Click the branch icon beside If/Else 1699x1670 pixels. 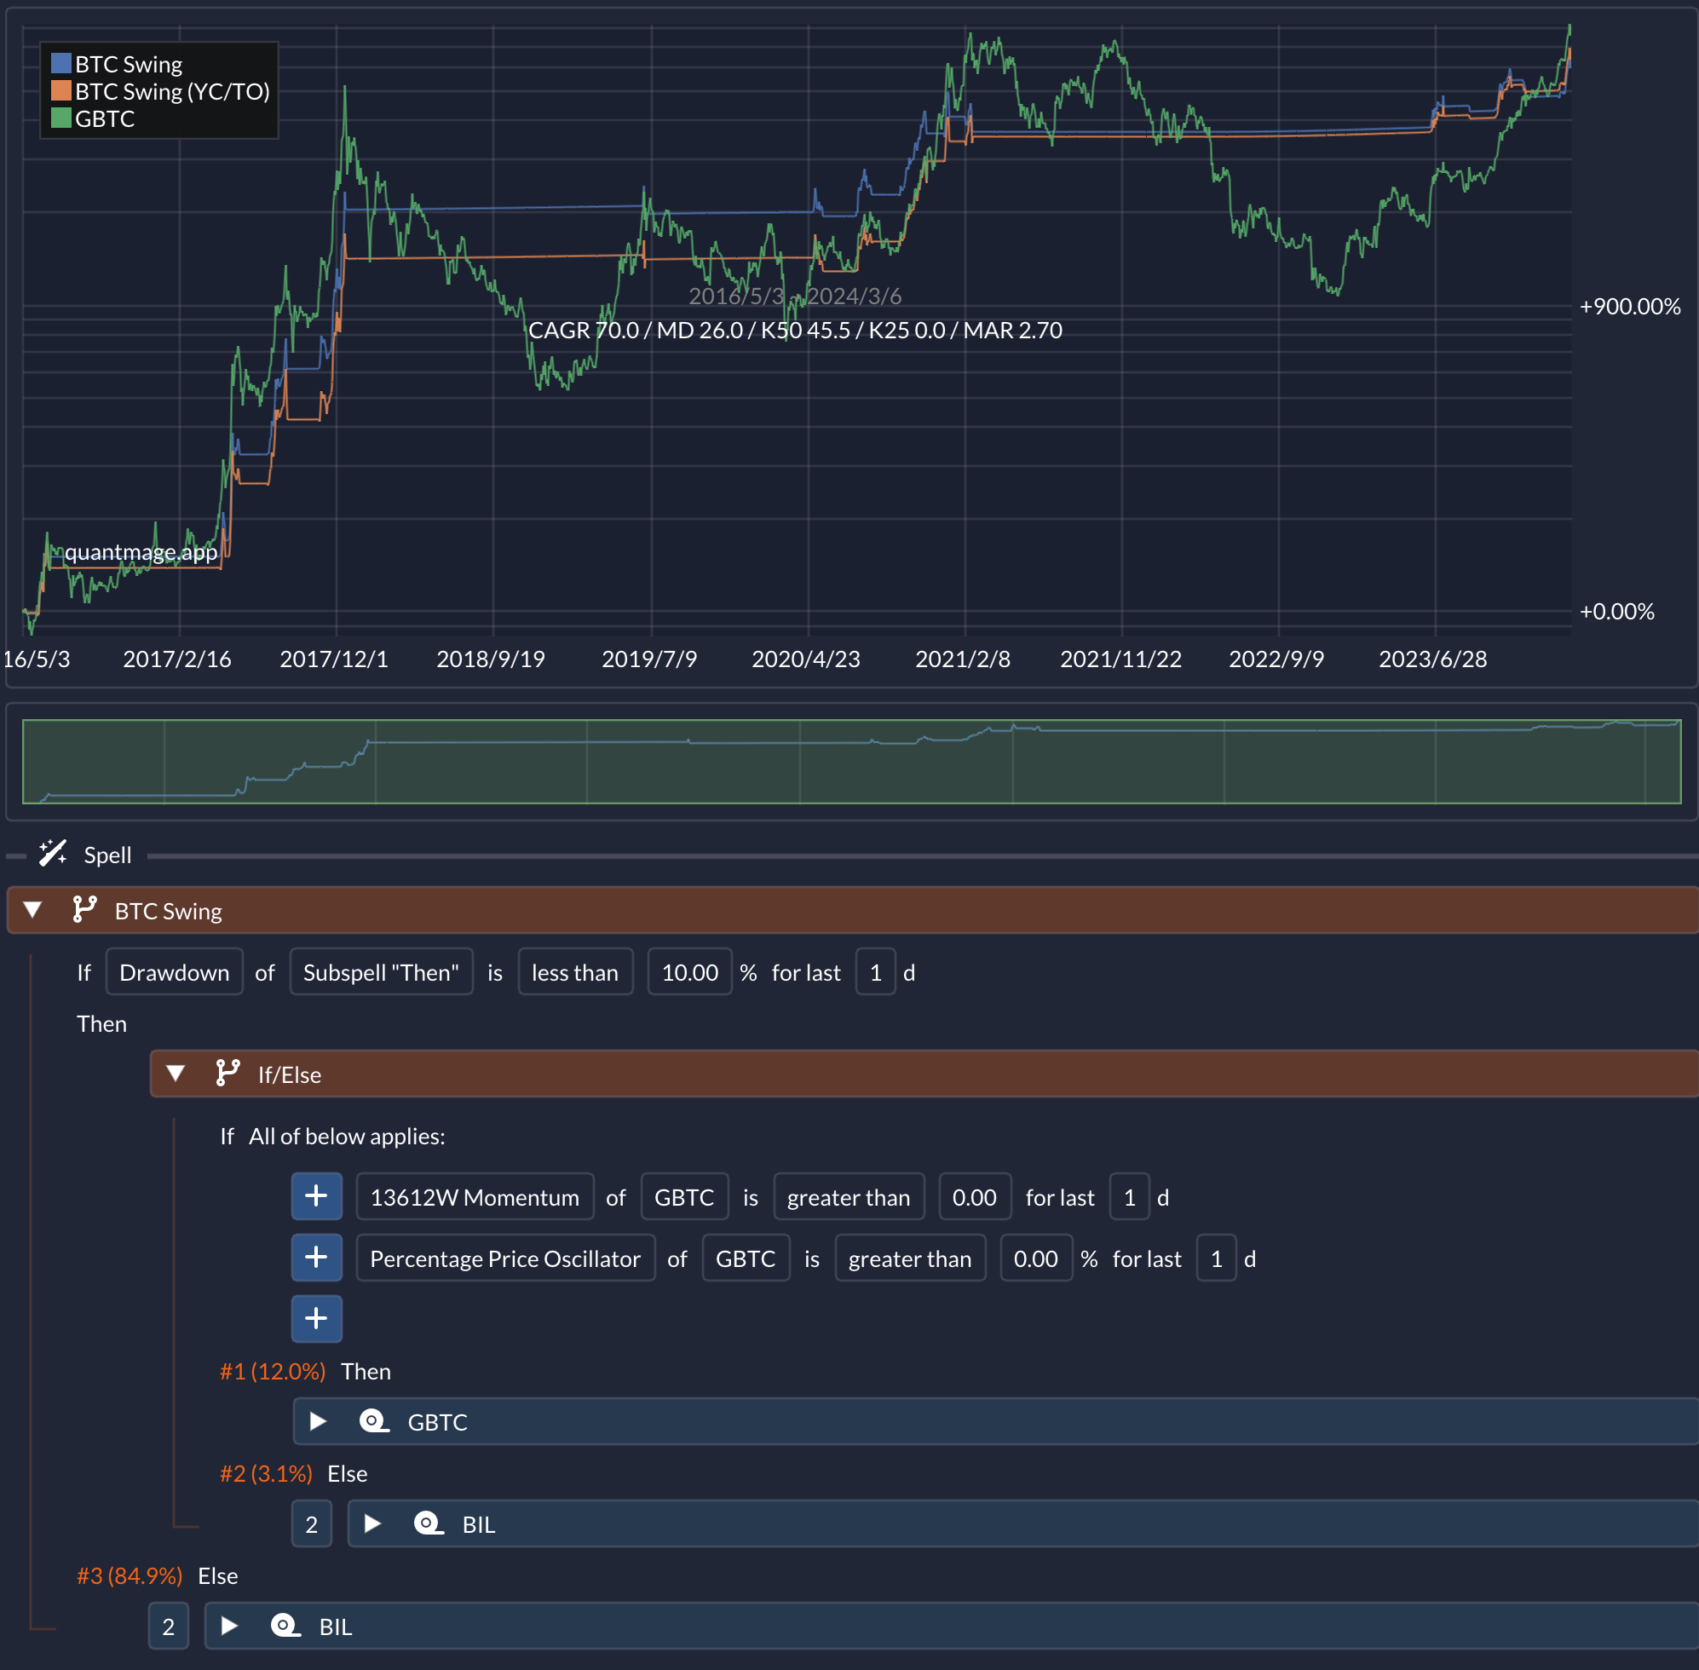click(227, 1073)
